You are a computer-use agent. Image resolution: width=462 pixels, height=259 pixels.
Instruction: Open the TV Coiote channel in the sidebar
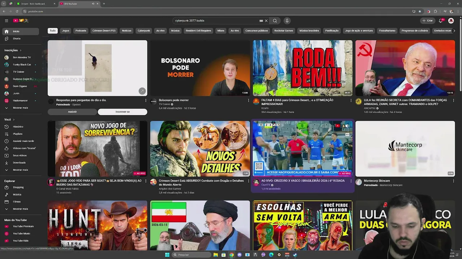pos(21,72)
